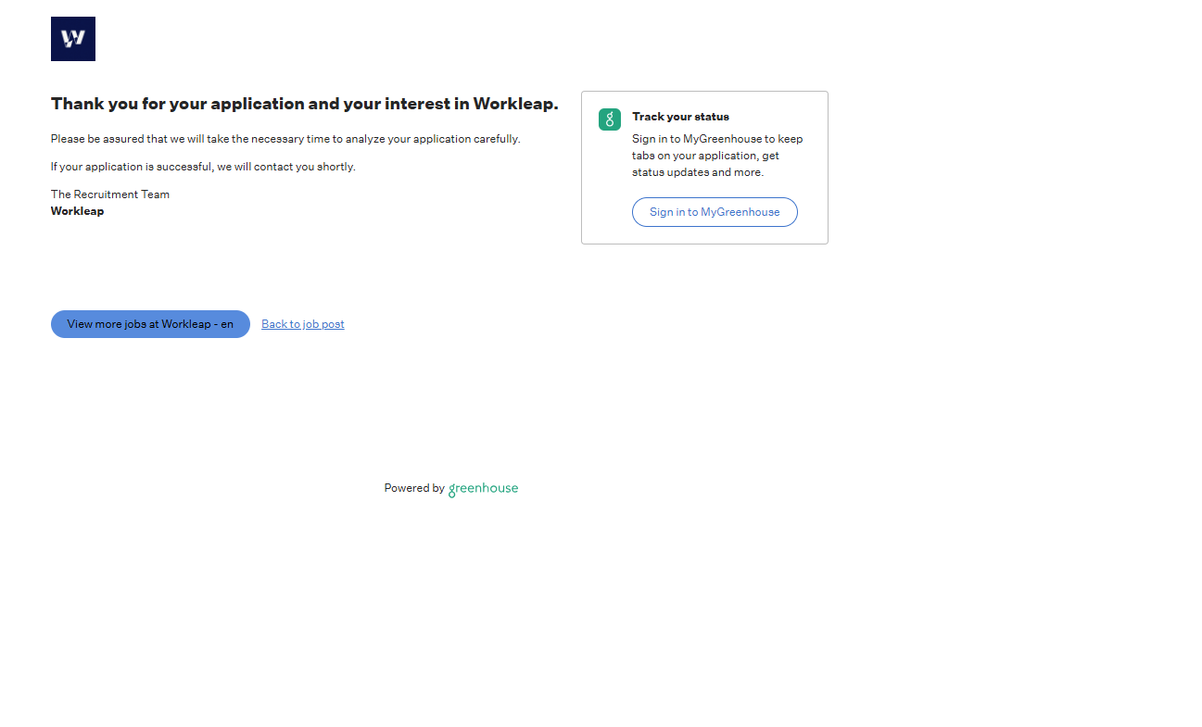Click the "status updates and more." line
1202x727 pixels.
click(x=698, y=172)
